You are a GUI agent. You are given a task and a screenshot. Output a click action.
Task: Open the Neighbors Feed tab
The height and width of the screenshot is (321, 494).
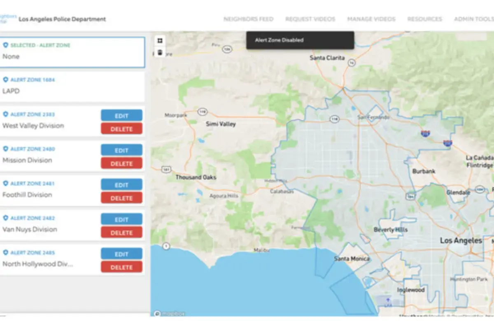tap(248, 19)
